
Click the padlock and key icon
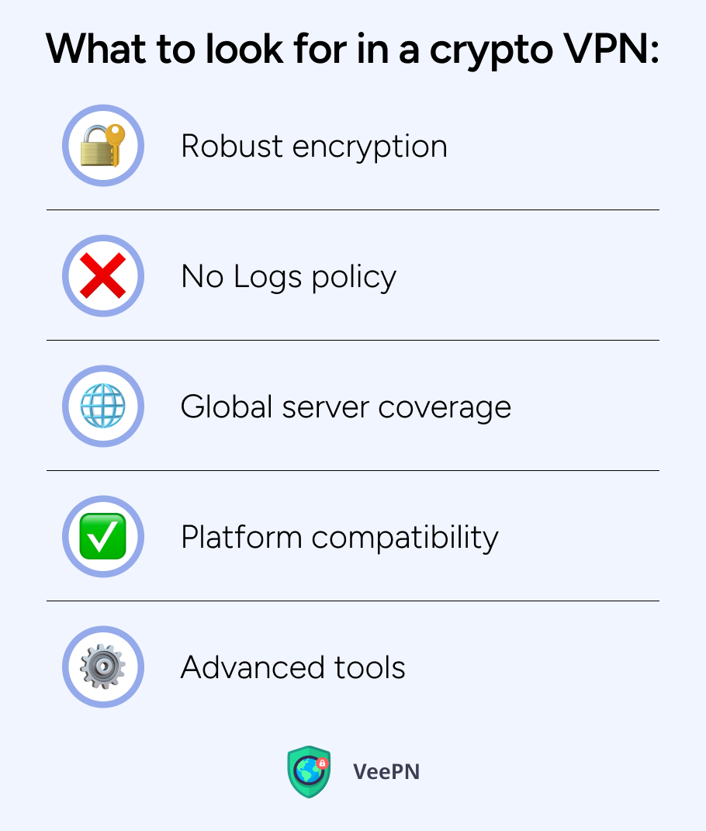click(103, 145)
